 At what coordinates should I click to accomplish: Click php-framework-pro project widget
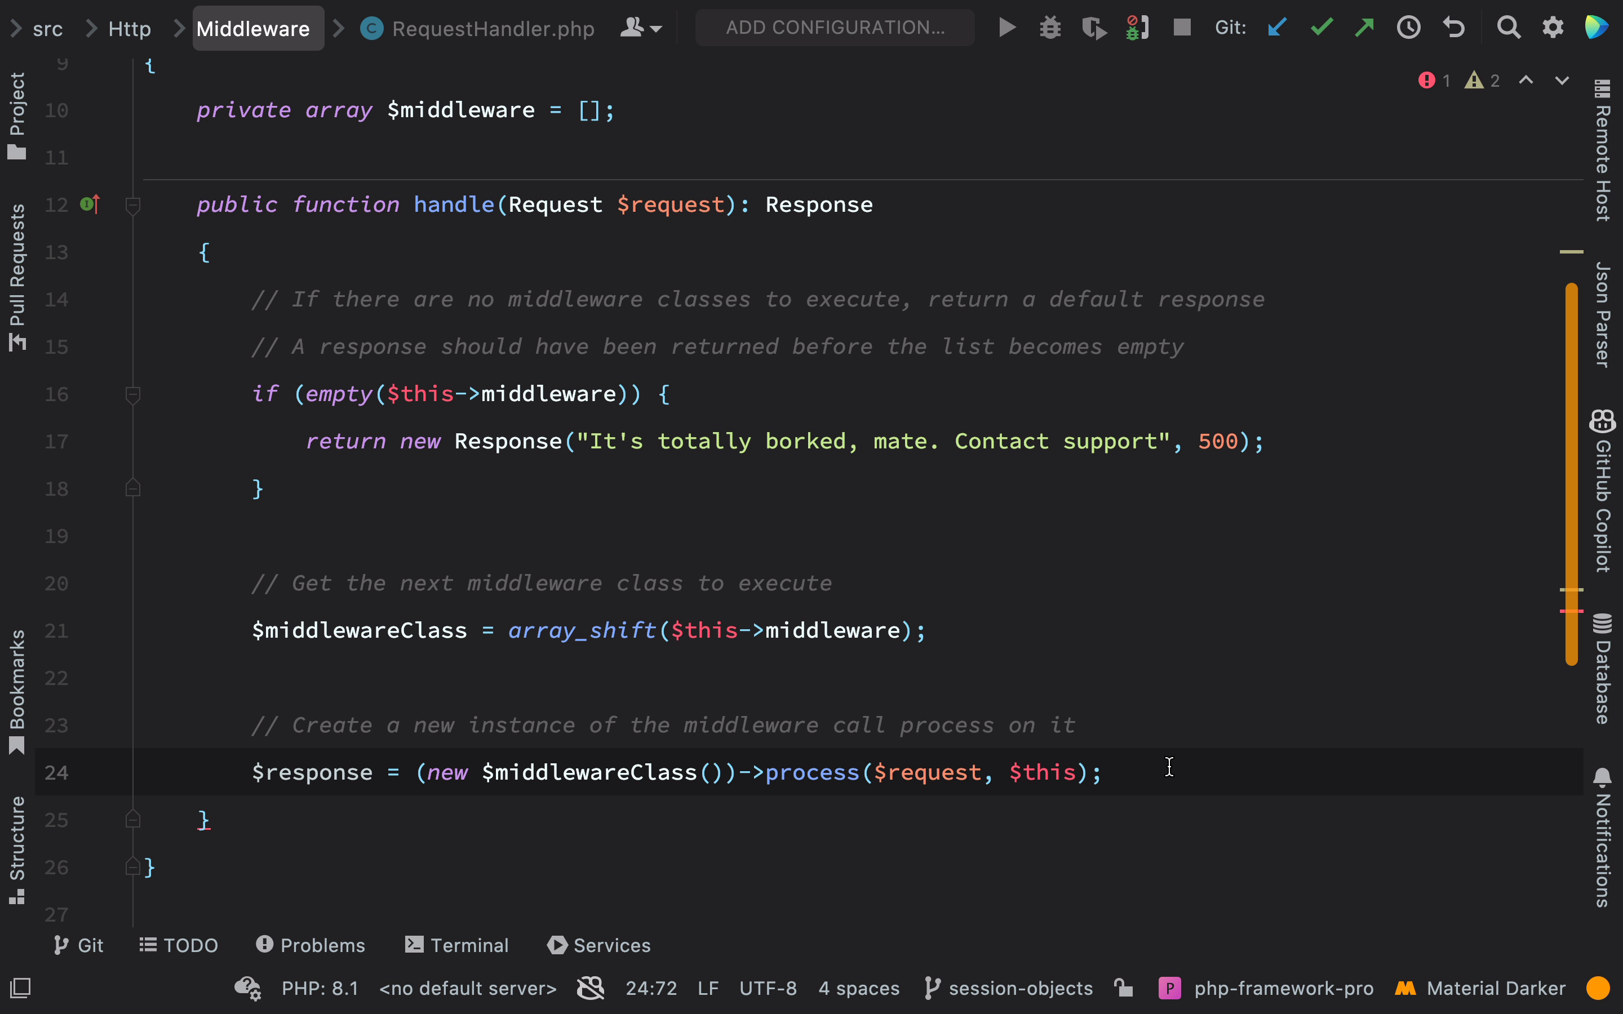tap(1266, 989)
